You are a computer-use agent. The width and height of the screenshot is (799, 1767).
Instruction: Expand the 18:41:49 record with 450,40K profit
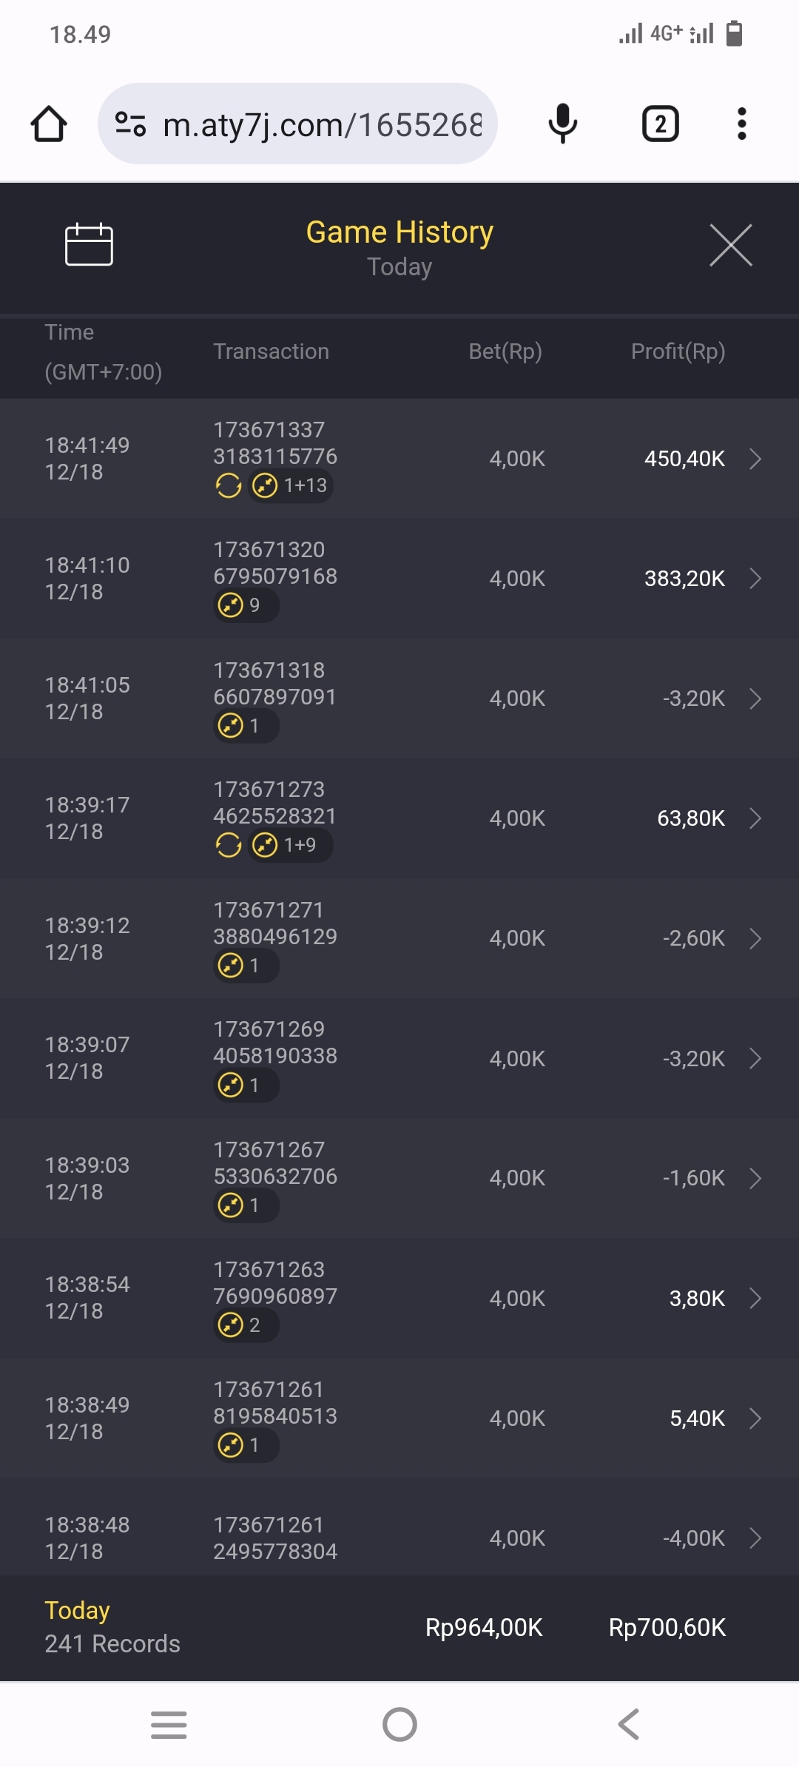click(x=755, y=459)
